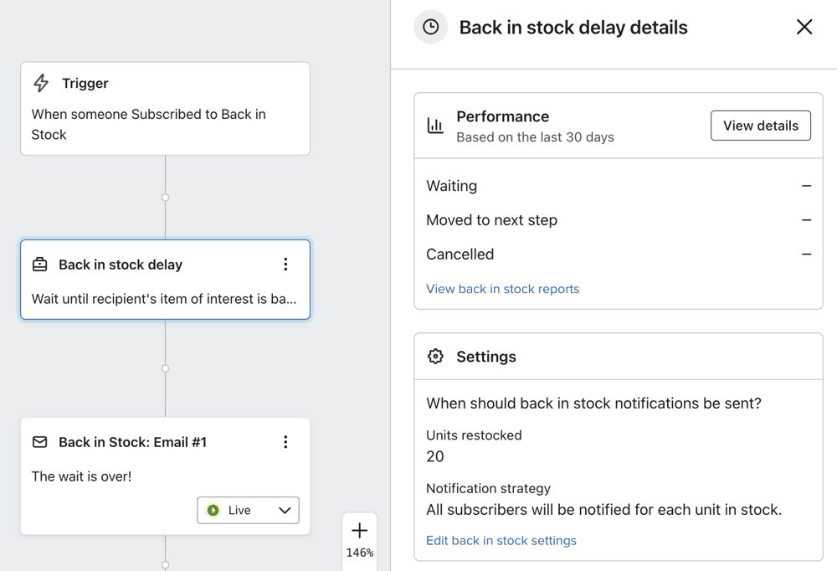Select the Back in Stock: Email #1 card
The width and height of the screenshot is (837, 571).
[126, 477]
